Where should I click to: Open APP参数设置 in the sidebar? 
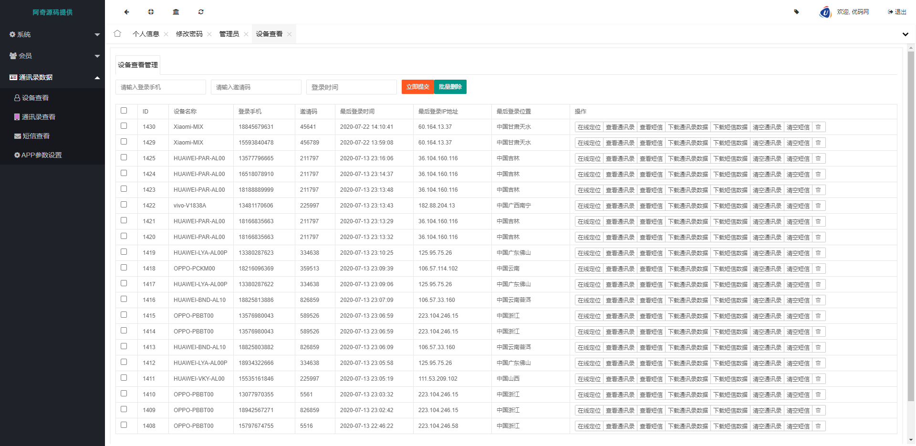[41, 155]
